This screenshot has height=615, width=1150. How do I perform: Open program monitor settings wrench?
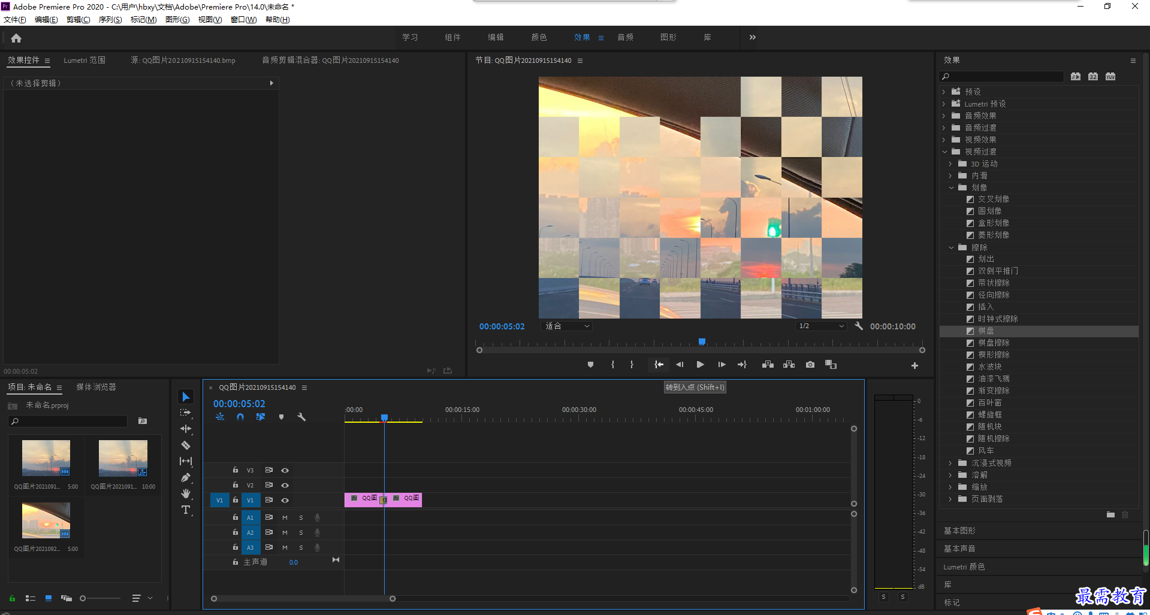pyautogui.click(x=858, y=326)
